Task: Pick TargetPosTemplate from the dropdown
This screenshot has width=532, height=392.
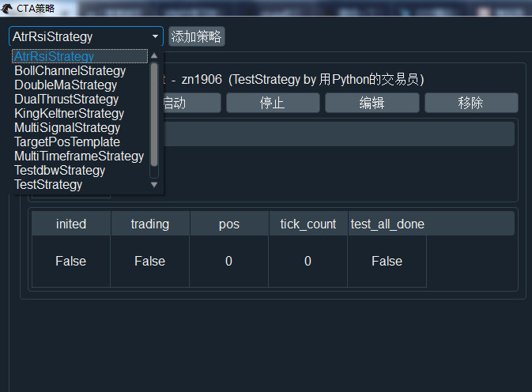Action: 67,141
